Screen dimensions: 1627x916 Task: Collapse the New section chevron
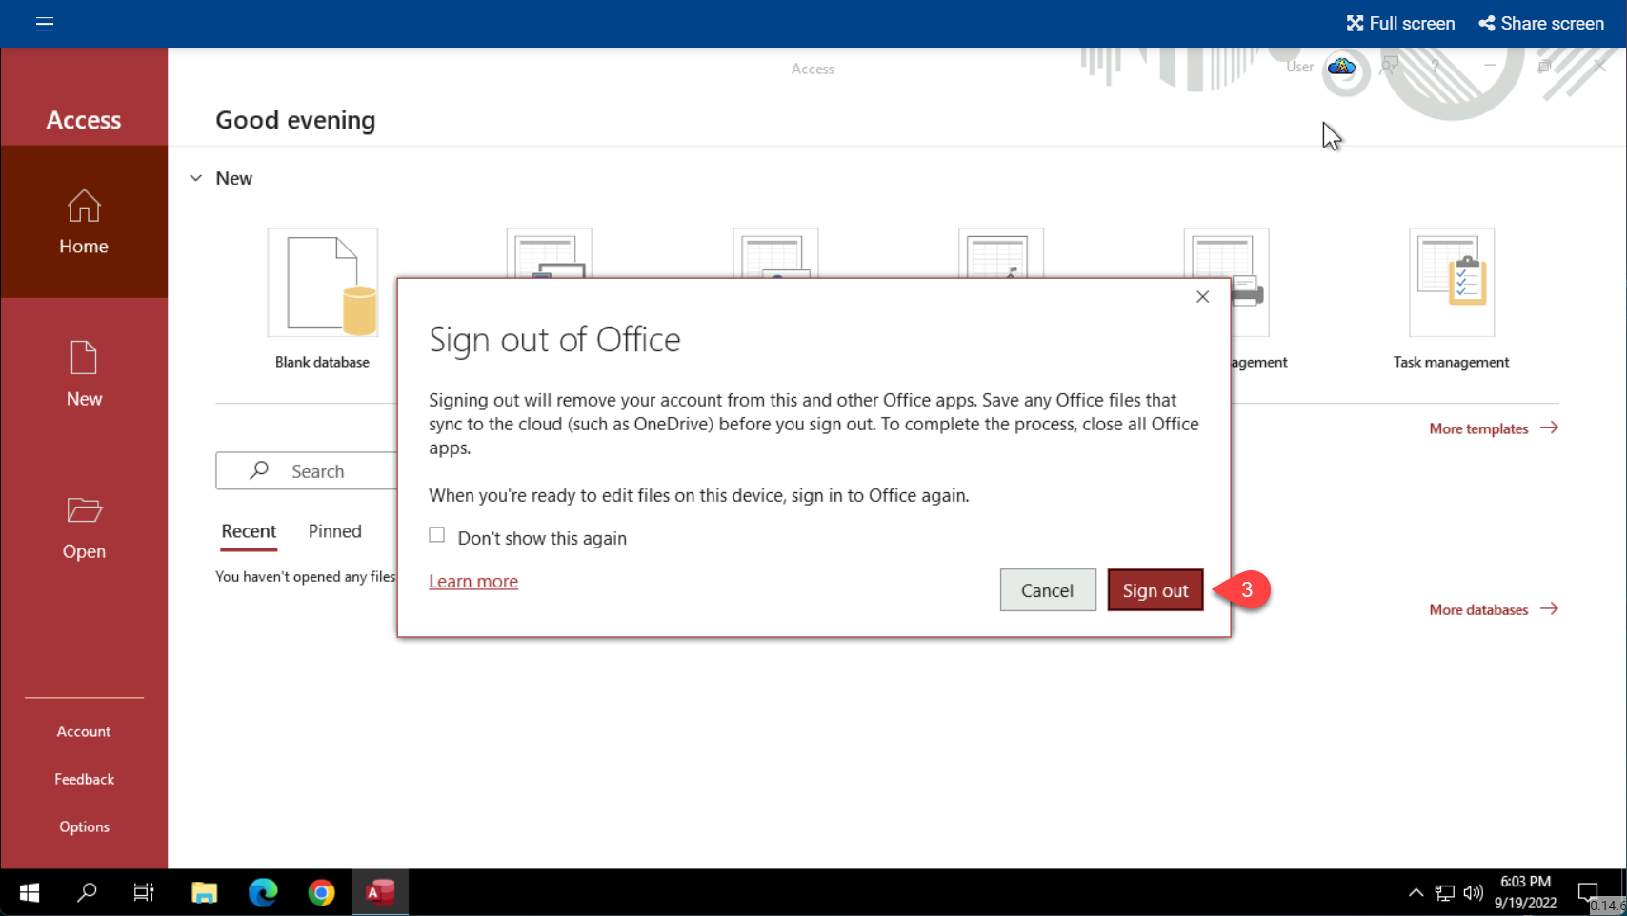coord(196,178)
